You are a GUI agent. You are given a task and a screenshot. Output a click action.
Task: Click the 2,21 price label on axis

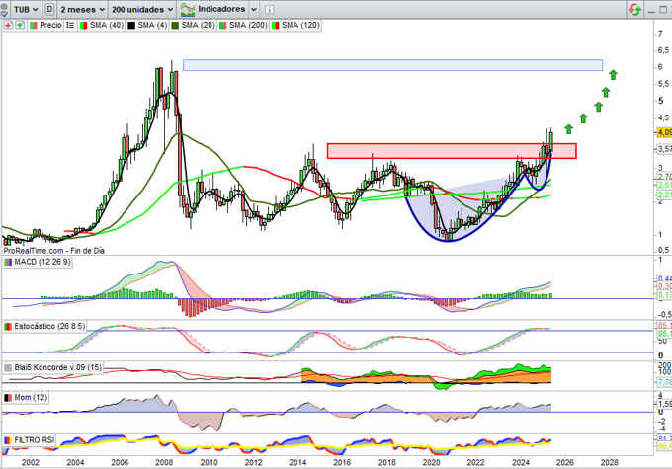pos(665,195)
